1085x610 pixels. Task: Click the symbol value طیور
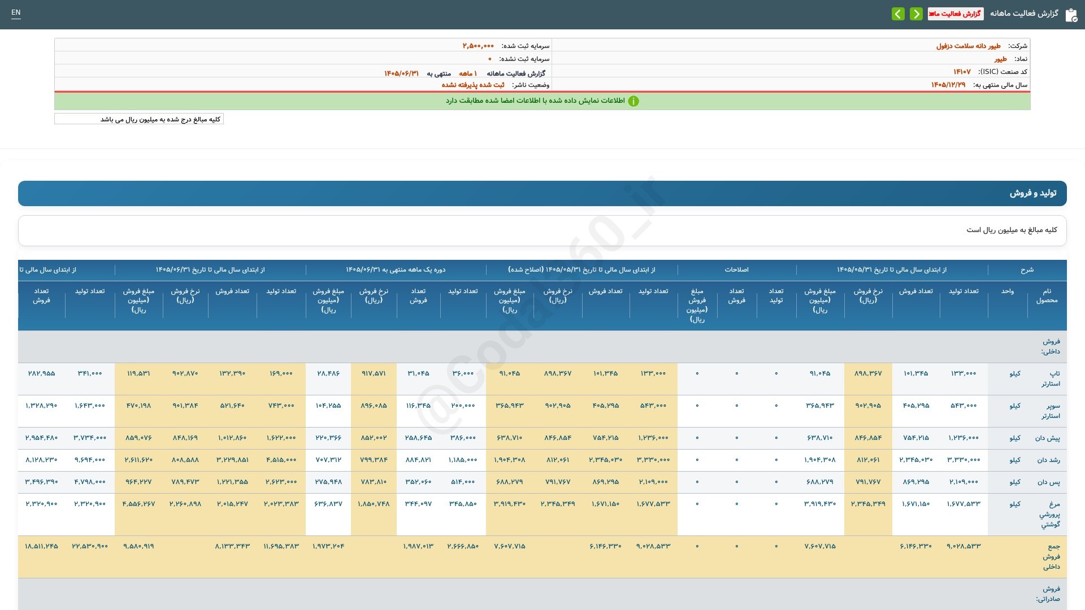(x=1000, y=59)
